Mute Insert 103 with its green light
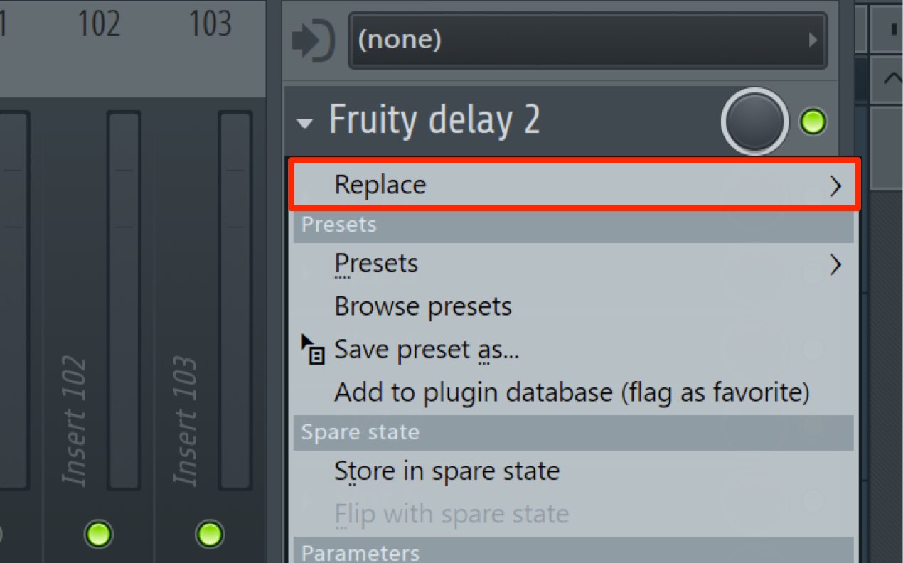 coord(210,533)
